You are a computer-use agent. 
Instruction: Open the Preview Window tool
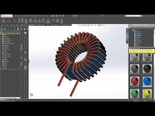click(x=35, y=20)
